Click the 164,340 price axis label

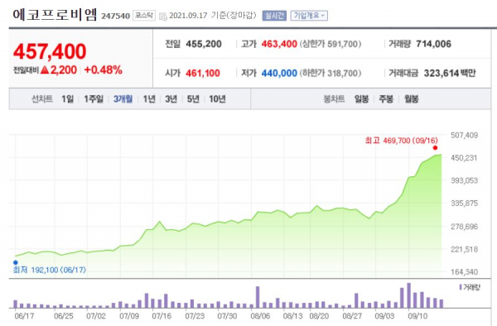465,272
